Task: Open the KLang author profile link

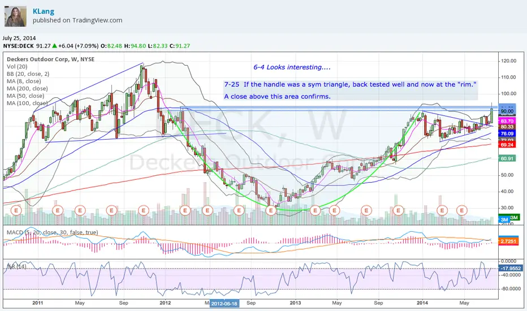Action: click(44, 11)
